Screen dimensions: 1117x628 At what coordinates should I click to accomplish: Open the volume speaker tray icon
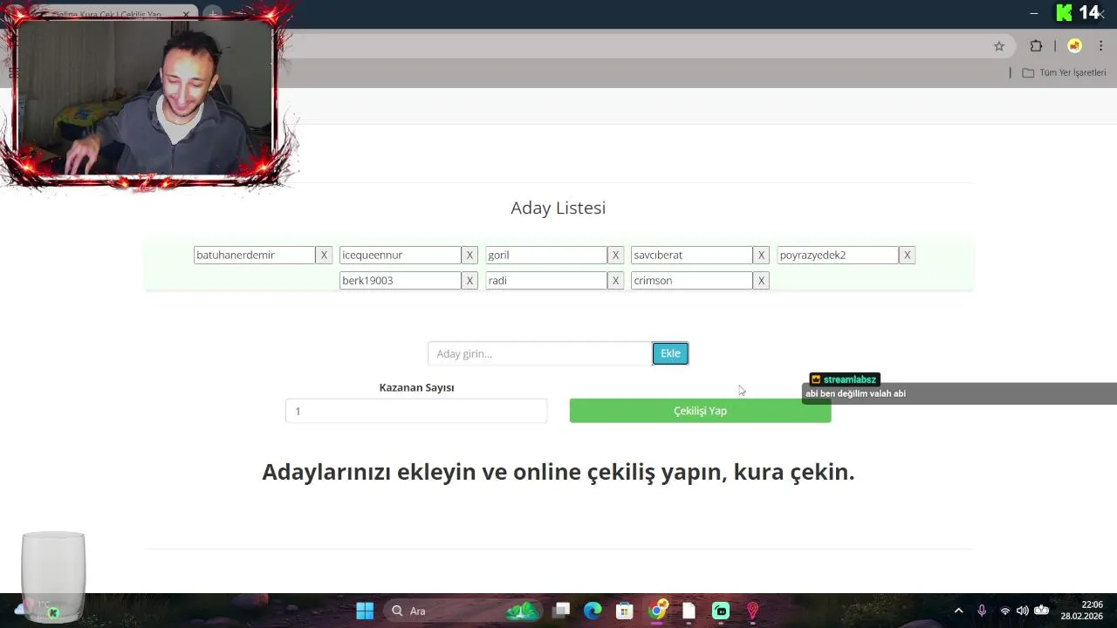[1022, 611]
